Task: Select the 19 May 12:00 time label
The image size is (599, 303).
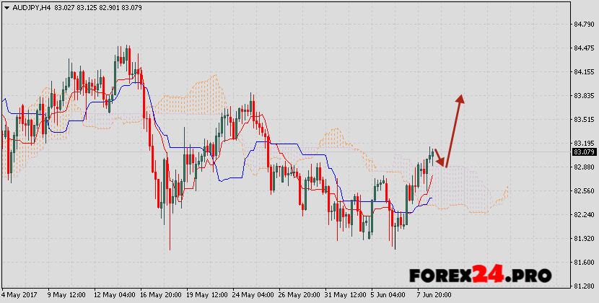Action: click(x=206, y=295)
